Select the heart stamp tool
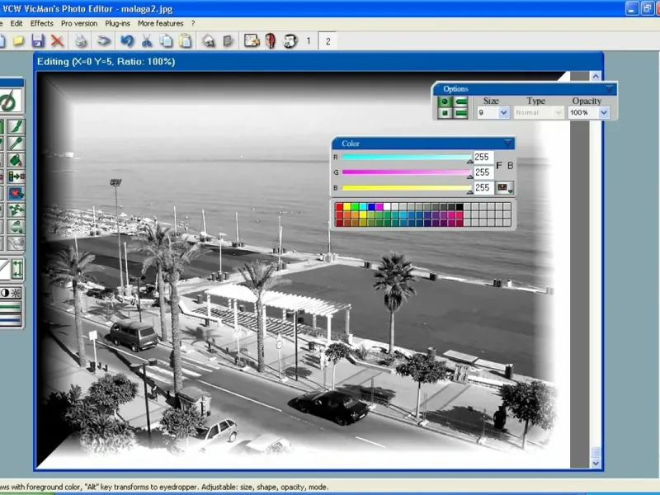This screenshot has width=660, height=495. point(16,193)
